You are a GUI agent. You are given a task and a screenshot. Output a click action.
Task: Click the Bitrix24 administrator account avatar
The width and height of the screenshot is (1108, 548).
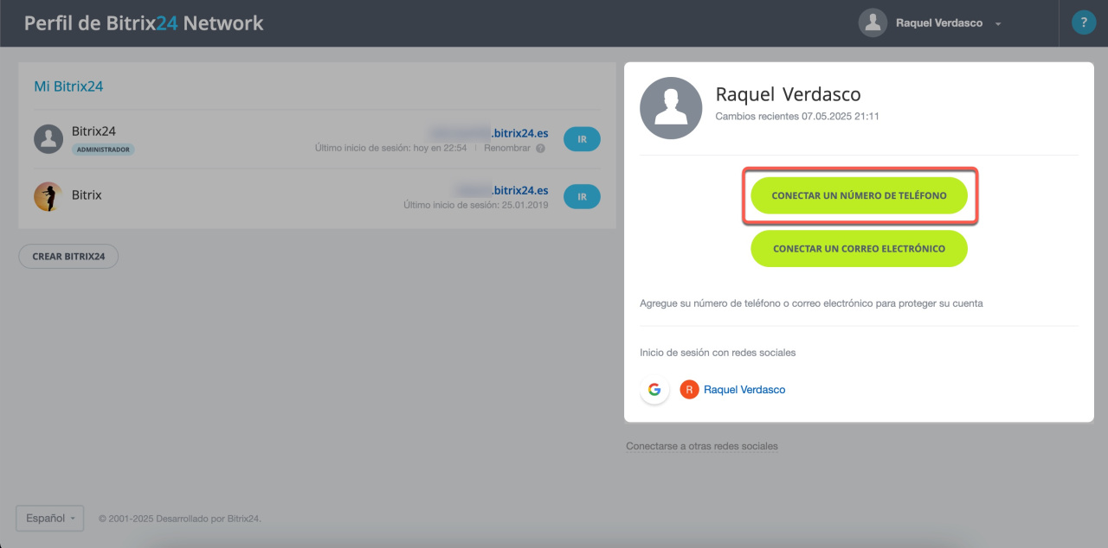[48, 139]
